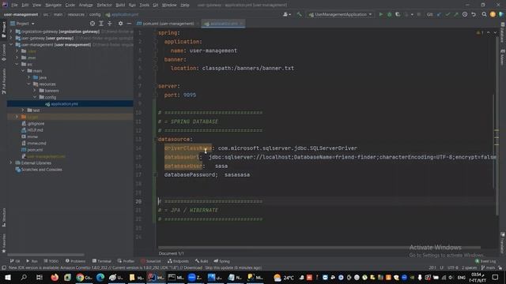The width and height of the screenshot is (506, 284).
Task: Expand the test folder
Action: point(23,110)
